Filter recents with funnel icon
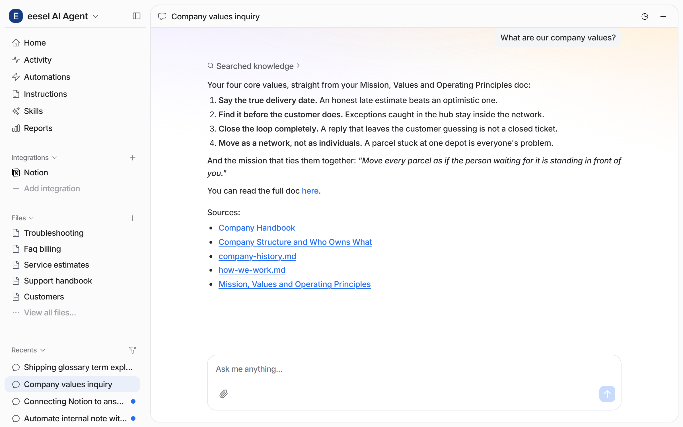 pos(133,350)
